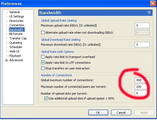The width and height of the screenshot is (157, 120).
Task: Click the Maximum download rate label
Action: [x=71, y=45]
